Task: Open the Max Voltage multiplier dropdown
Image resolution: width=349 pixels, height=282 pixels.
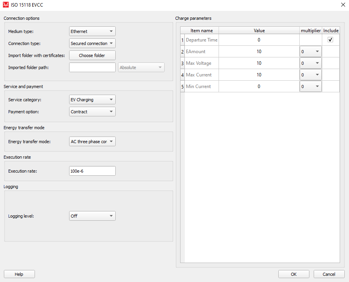Action: point(311,63)
